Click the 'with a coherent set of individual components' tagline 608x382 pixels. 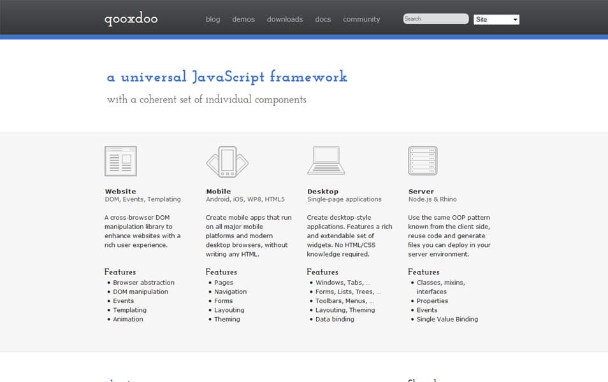click(x=206, y=99)
